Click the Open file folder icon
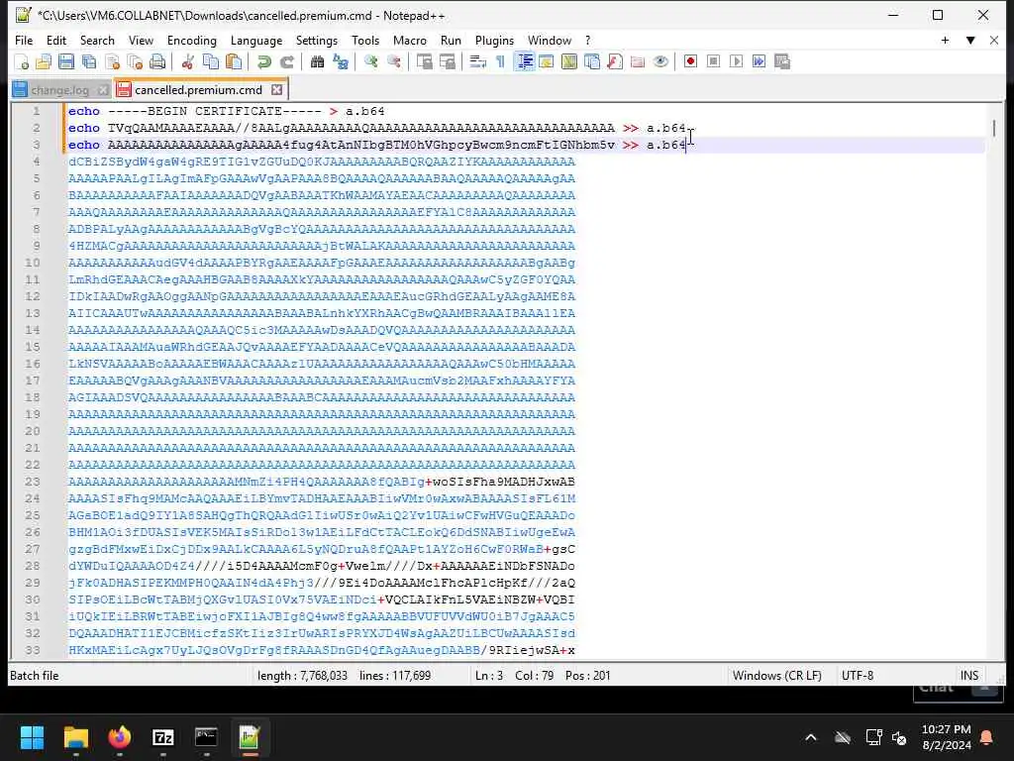 (44, 61)
